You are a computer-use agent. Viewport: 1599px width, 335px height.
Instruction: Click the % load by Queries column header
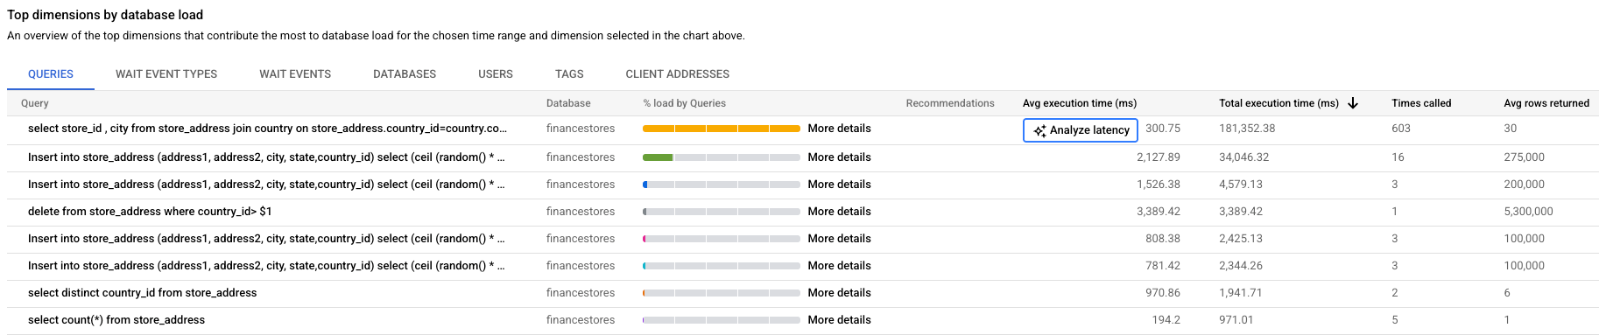(684, 103)
